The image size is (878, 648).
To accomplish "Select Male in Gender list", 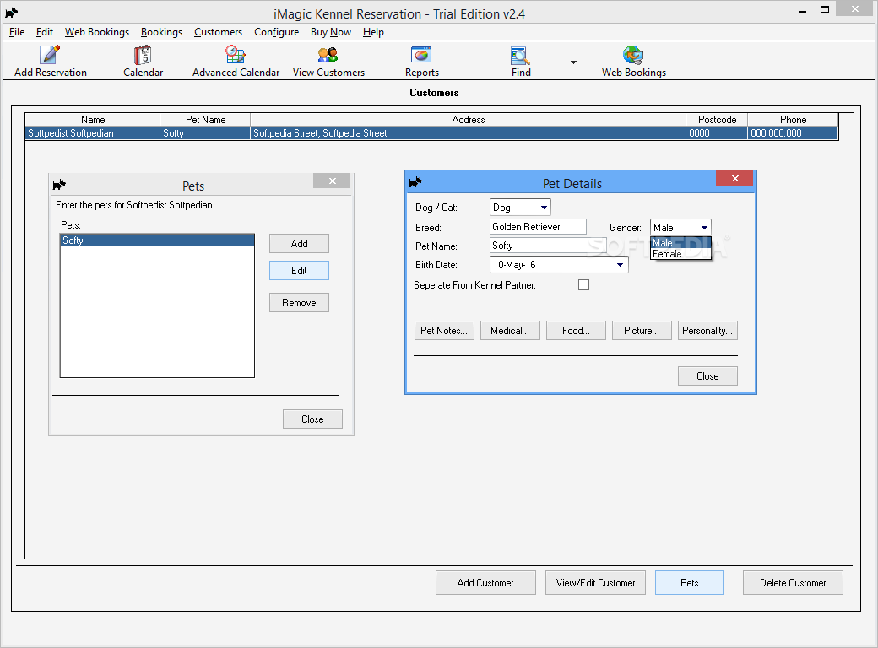I will coord(681,243).
